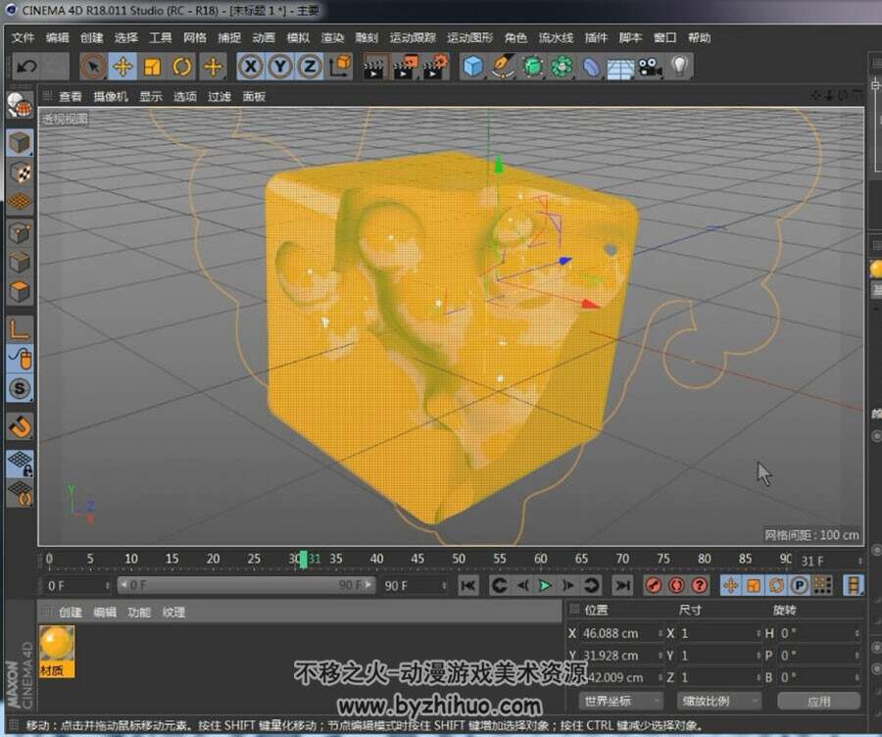This screenshot has height=737, width=882.
Task: Open viewport 显示 menu
Action: click(151, 97)
